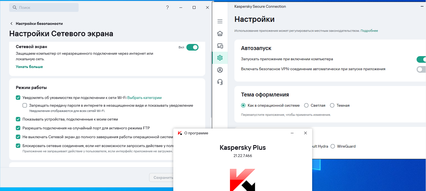Click the version number 21.22.7.466
This screenshot has height=191, width=426.
[x=243, y=156]
